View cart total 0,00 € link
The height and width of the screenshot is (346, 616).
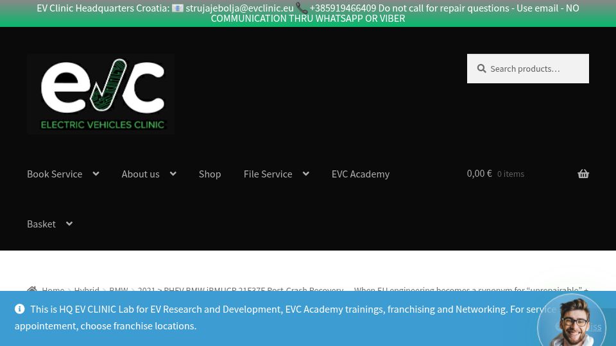pos(479,174)
